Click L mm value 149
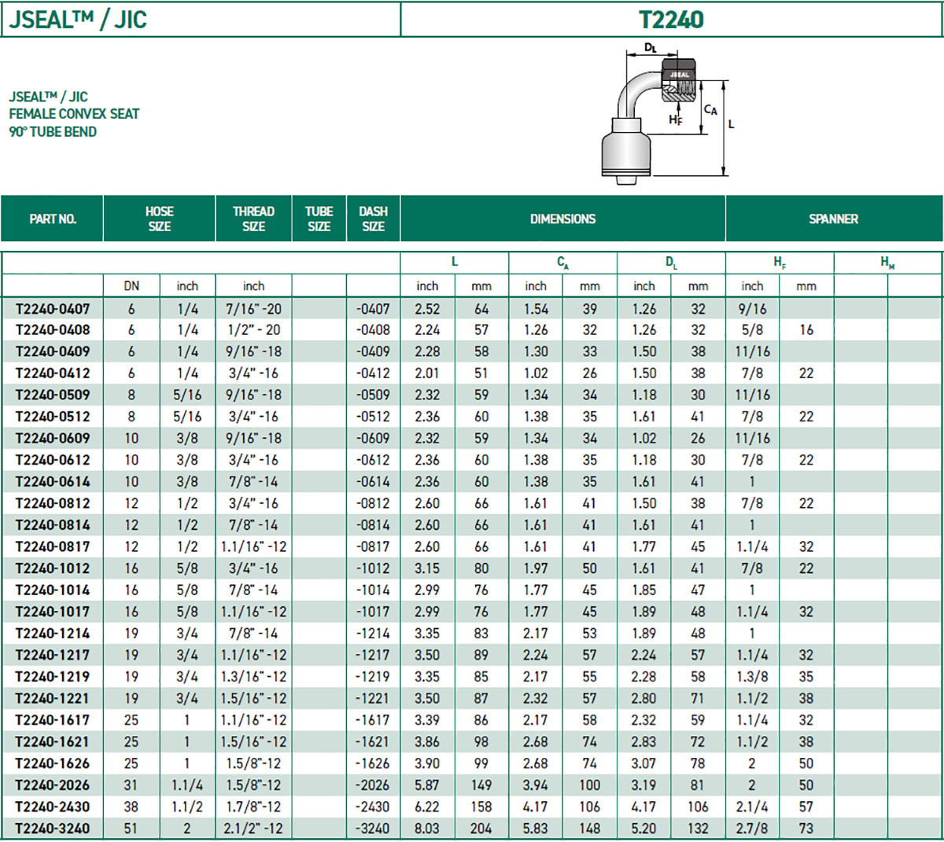Screen dimensions: 944x842 click(481, 785)
